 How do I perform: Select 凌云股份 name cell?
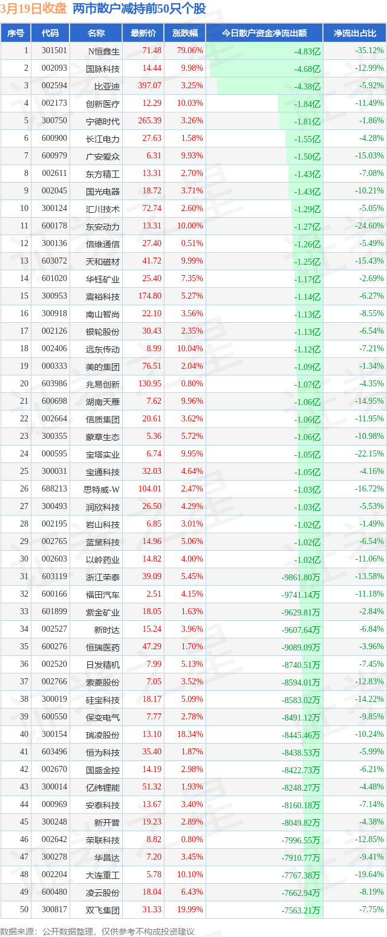point(103,892)
